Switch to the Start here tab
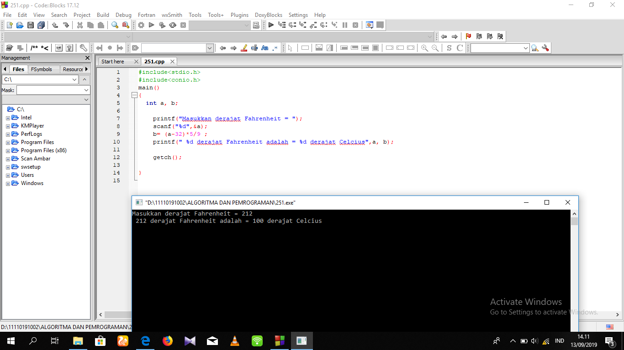 coord(113,62)
